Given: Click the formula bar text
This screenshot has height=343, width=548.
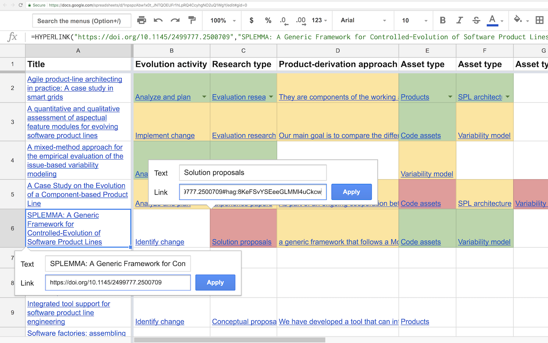Looking at the screenshot, I should tap(289, 37).
